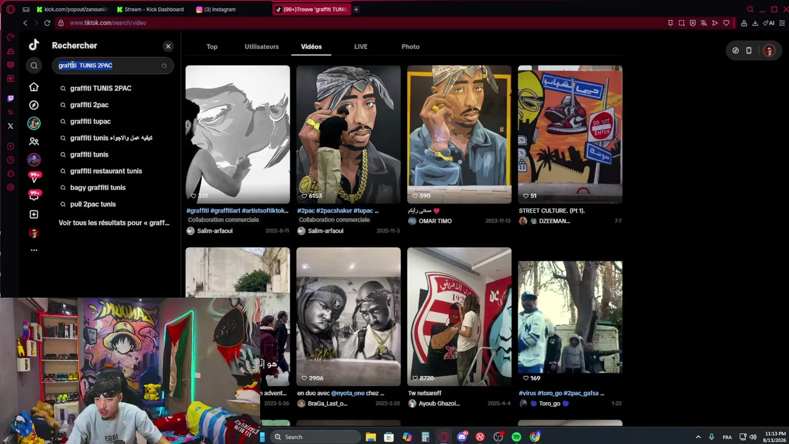Click "Voir tous les résultats pour" link
This screenshot has width=789, height=444.
pos(114,223)
